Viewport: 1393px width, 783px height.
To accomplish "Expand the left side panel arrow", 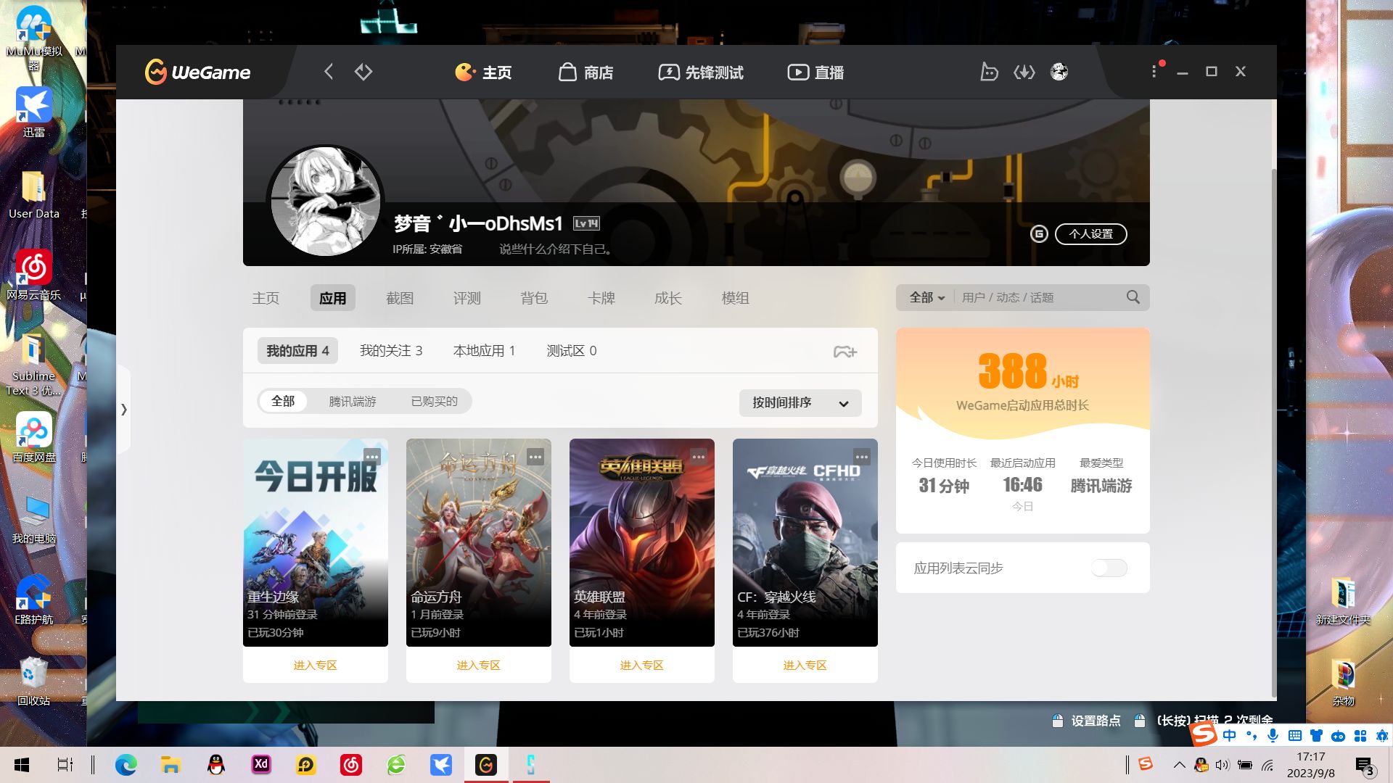I will coord(124,410).
